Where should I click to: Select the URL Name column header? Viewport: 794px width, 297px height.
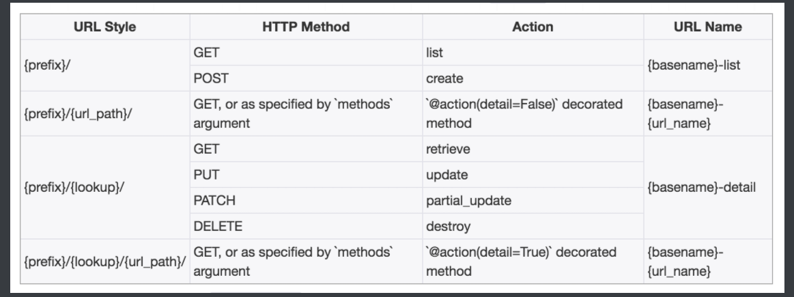[707, 27]
